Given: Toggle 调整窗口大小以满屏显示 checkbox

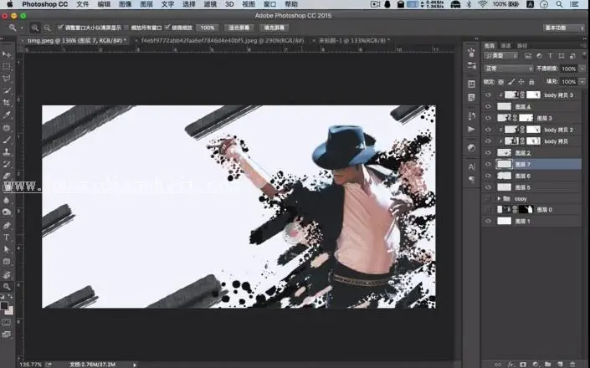Looking at the screenshot, I should (x=60, y=28).
